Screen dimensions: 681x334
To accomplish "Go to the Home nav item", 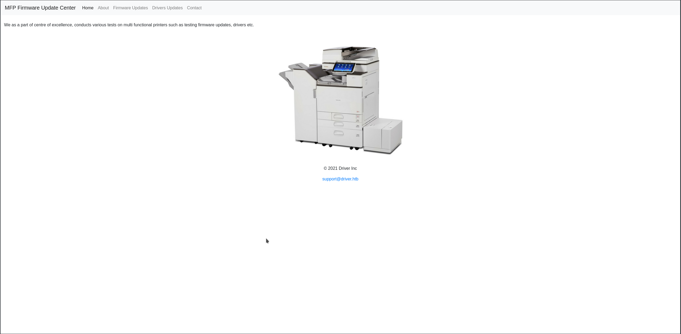I will pyautogui.click(x=88, y=8).
